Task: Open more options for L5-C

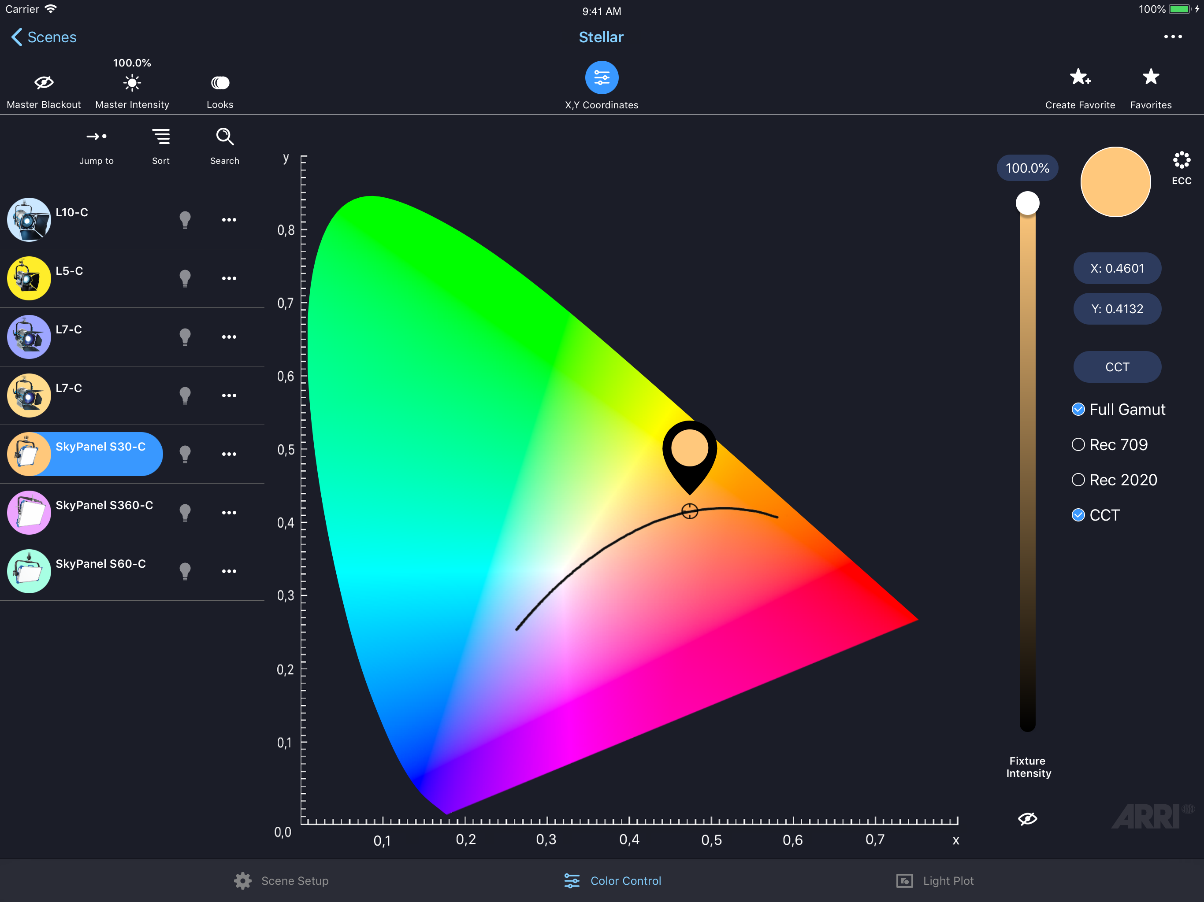Action: 229,278
